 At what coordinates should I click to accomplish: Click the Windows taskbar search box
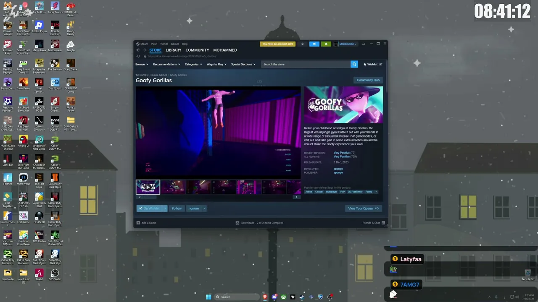pyautogui.click(x=236, y=297)
